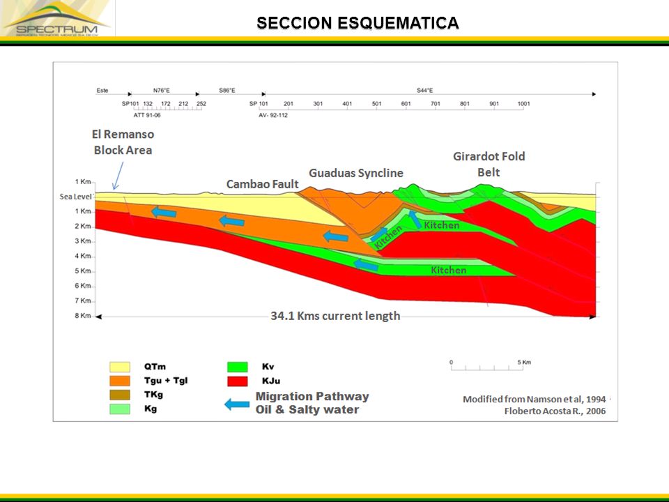Click the '5 Km' depth axis label
669x502 pixels.
83,271
